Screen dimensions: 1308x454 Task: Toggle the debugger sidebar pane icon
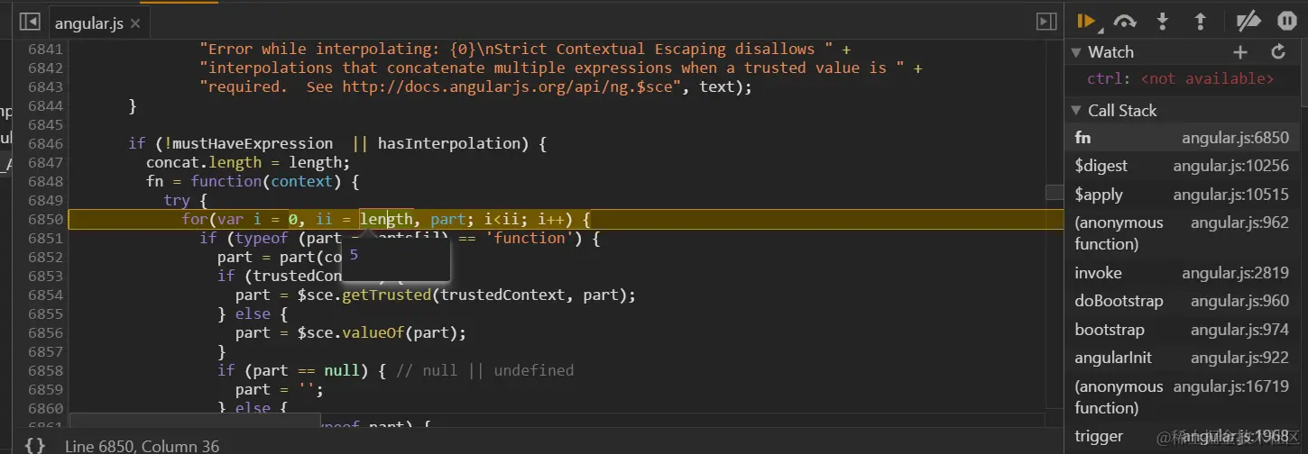(1046, 22)
